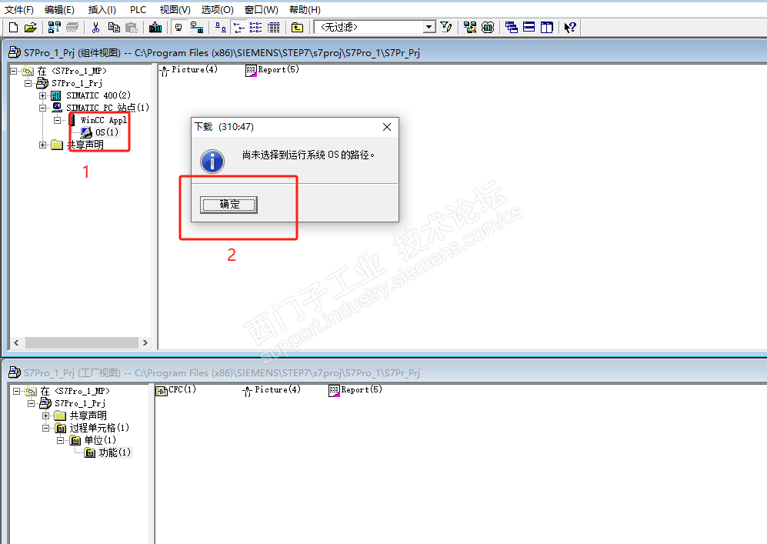Open the 文件(F) menu
Viewport: 767px width, 544px height.
18,10
